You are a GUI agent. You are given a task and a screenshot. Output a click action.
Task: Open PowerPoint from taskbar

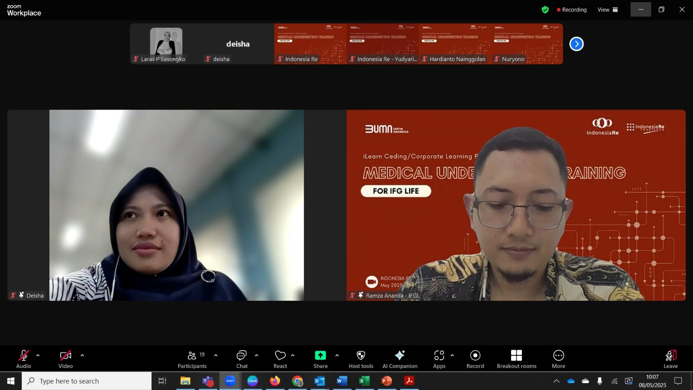tap(387, 381)
